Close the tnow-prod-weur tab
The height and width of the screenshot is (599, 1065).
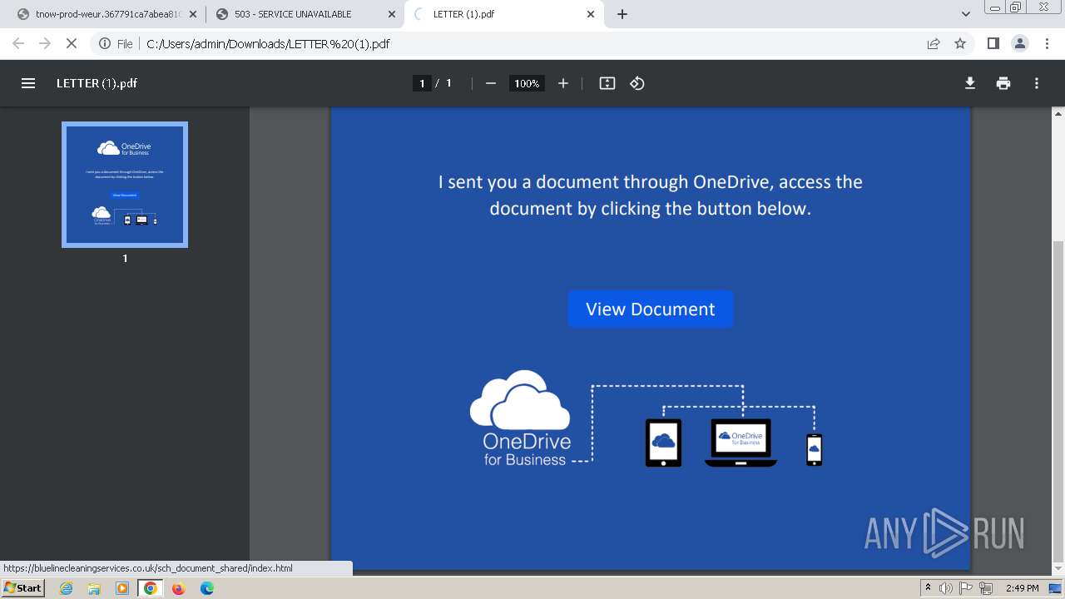(x=193, y=14)
